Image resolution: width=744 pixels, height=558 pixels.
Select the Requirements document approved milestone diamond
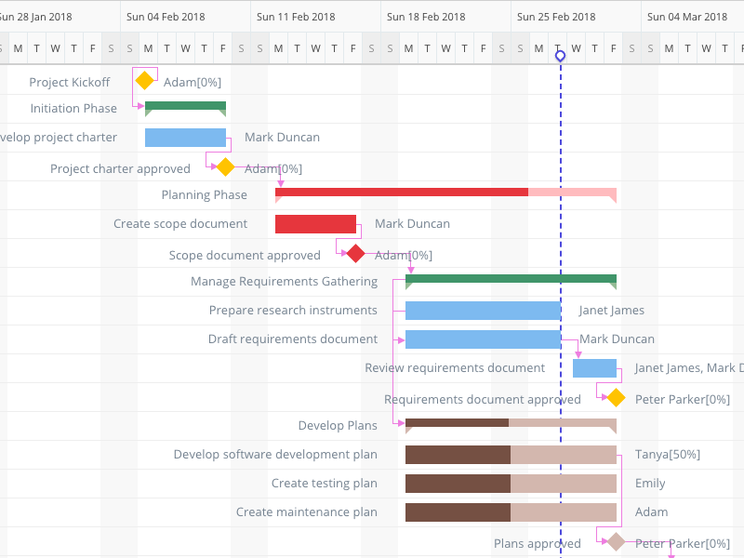tap(616, 398)
